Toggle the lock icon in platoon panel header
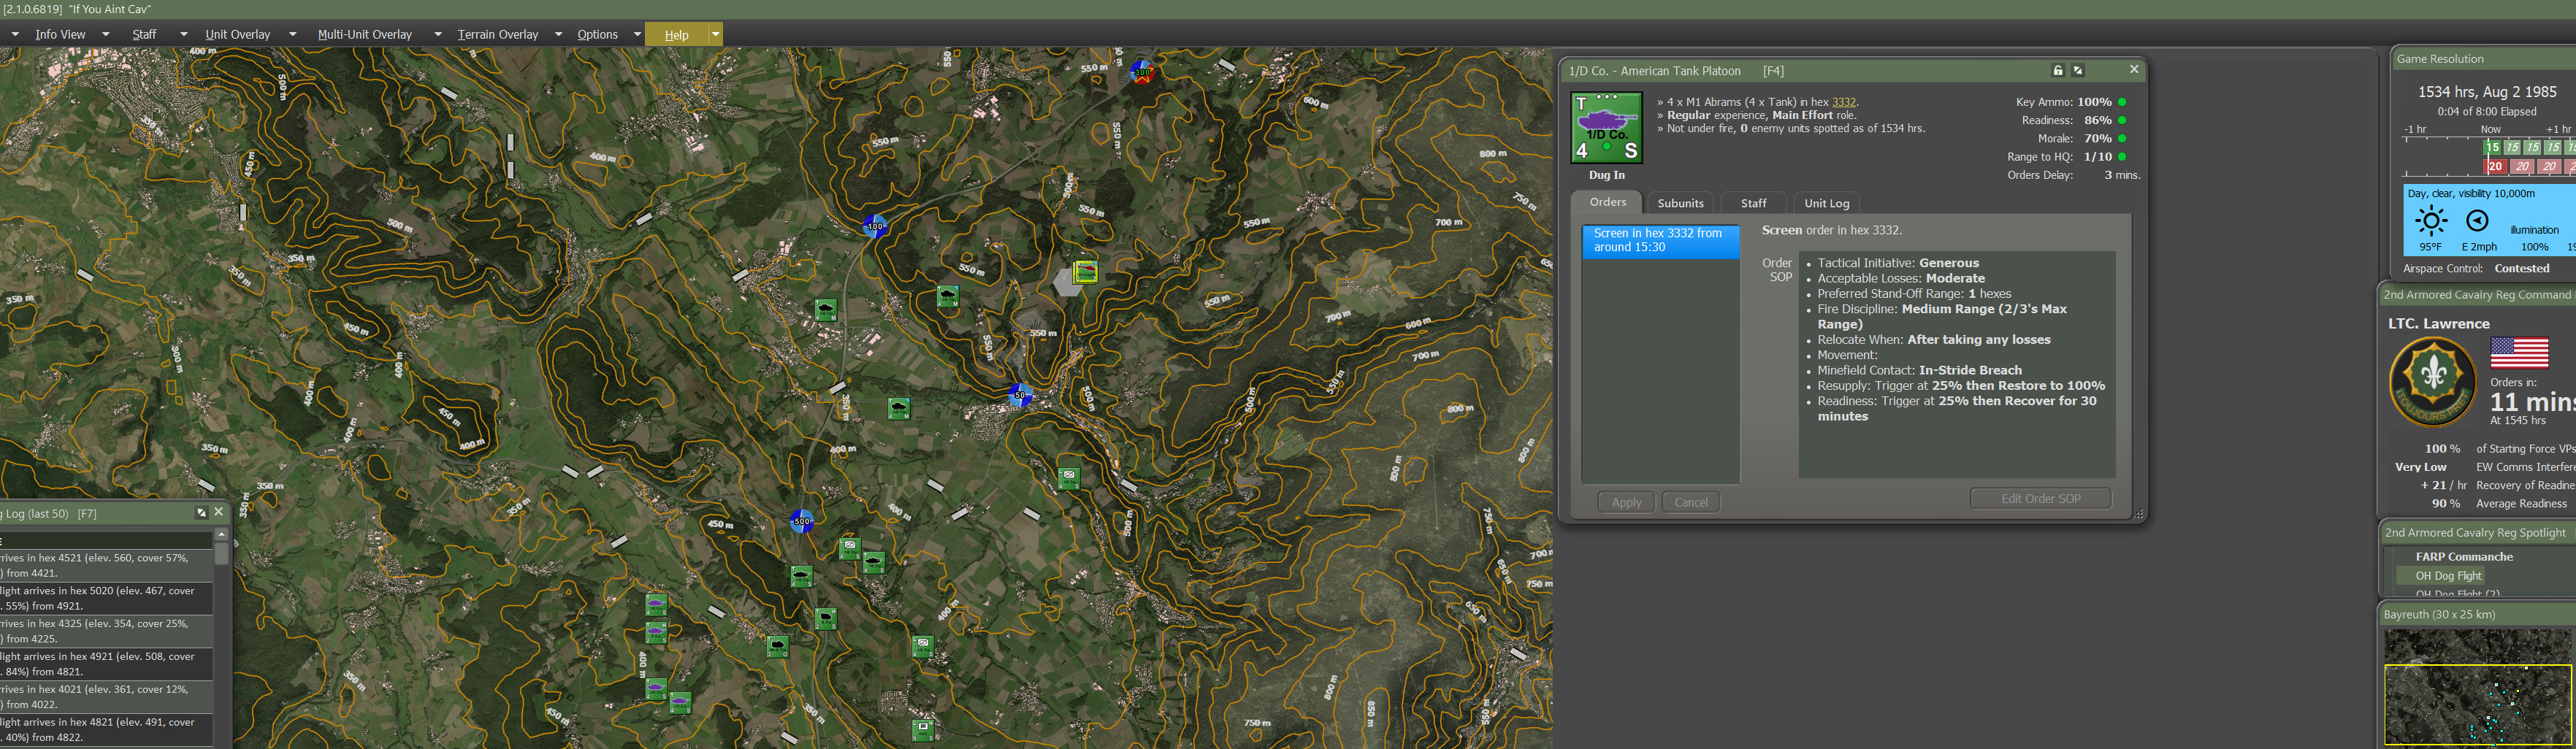The width and height of the screenshot is (2576, 749). point(2057,71)
